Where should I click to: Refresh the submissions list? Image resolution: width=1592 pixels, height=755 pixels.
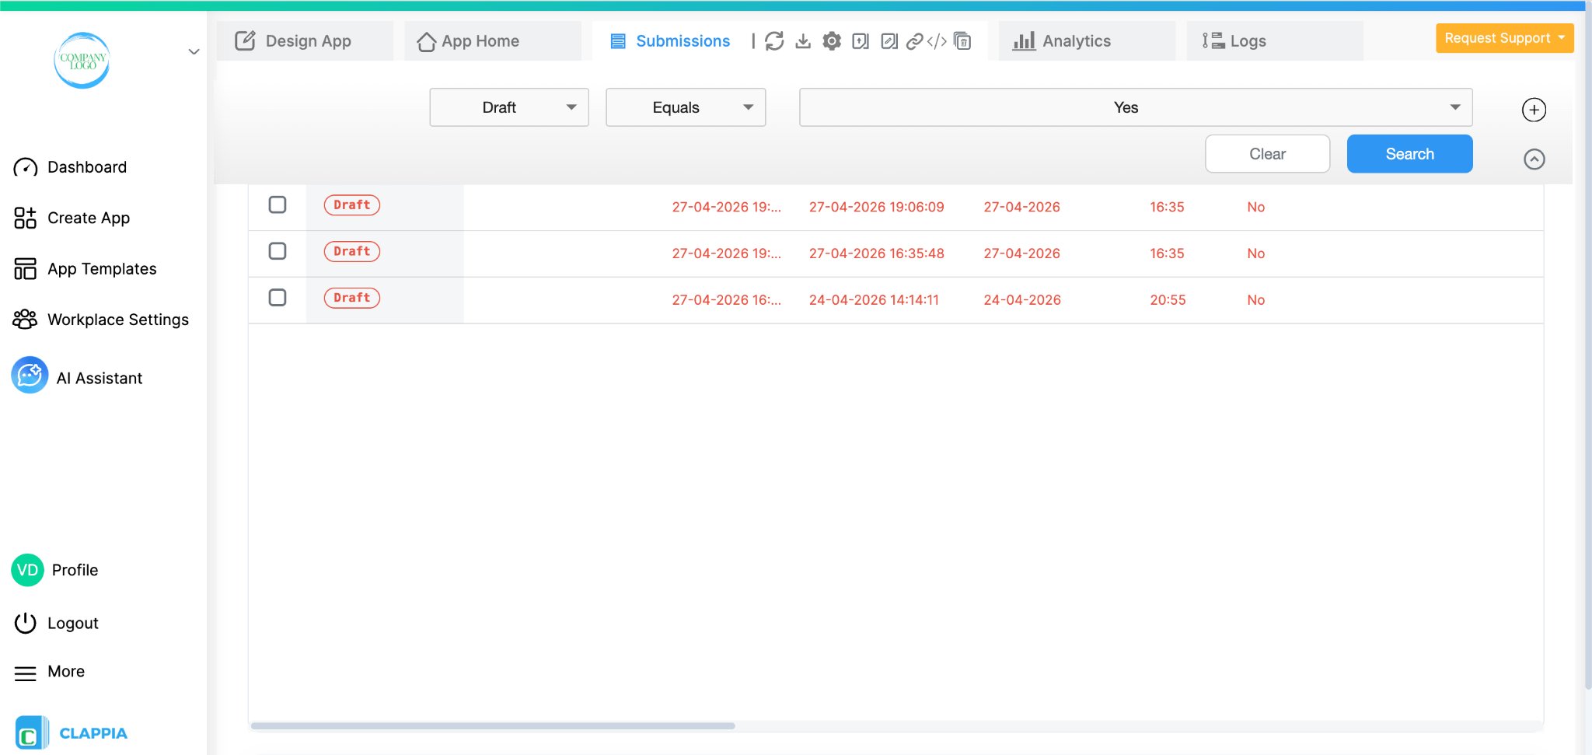coord(774,41)
